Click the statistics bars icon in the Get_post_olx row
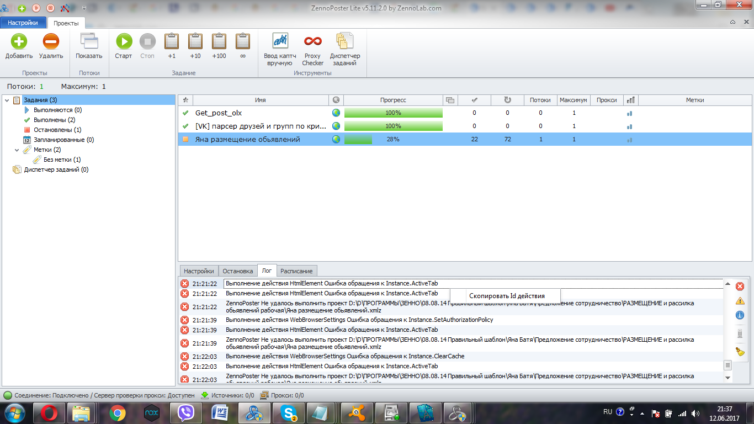 tap(630, 113)
